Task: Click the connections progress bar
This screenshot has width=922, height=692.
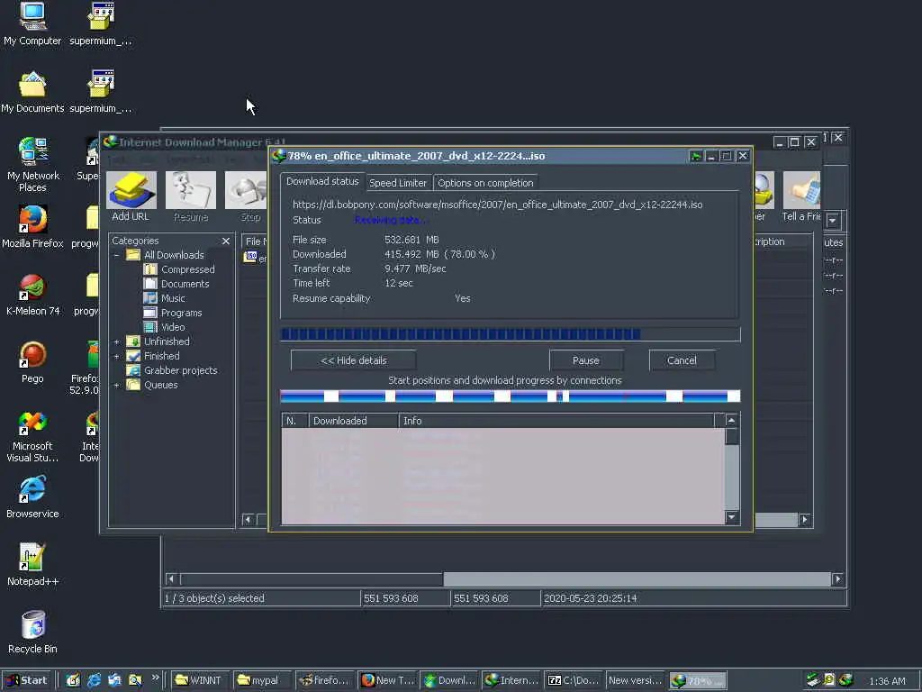Action: [x=510, y=396]
